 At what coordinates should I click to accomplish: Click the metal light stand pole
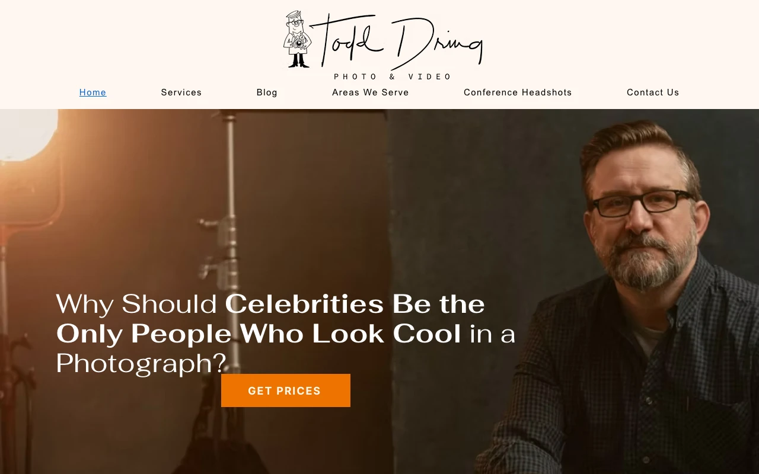229,237
